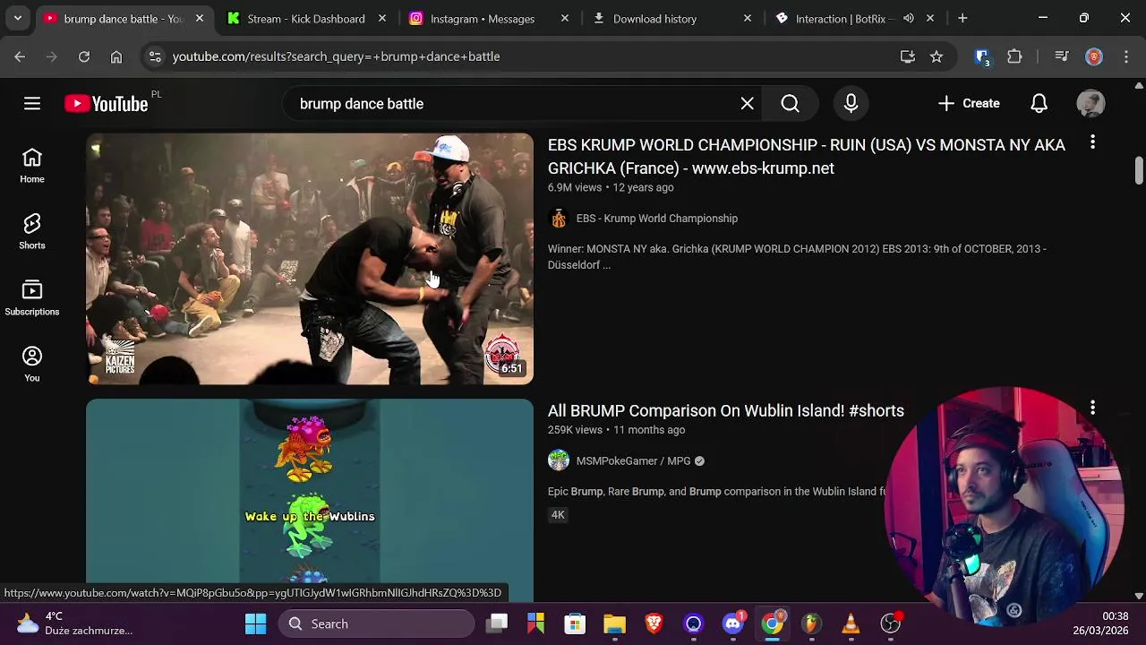The height and width of the screenshot is (645, 1146).
Task: Open File Explorer from the taskbar
Action: click(x=614, y=624)
